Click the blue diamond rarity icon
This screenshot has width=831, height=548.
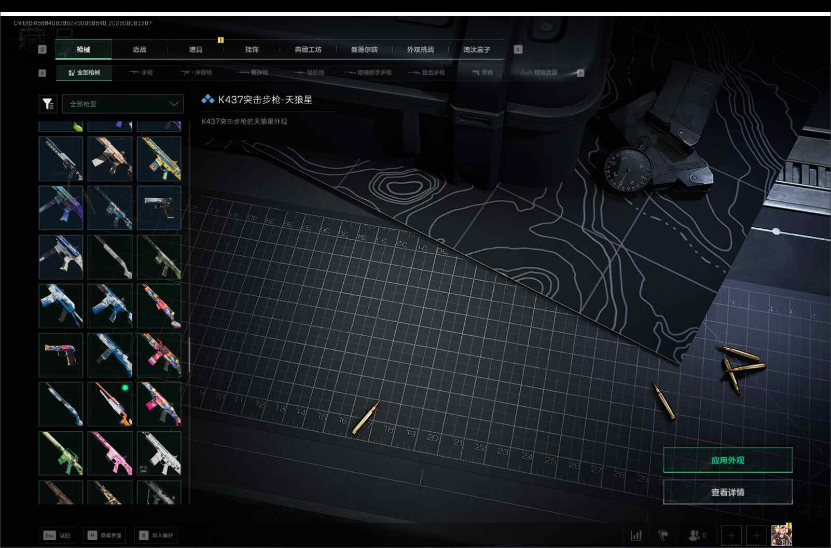click(x=207, y=99)
